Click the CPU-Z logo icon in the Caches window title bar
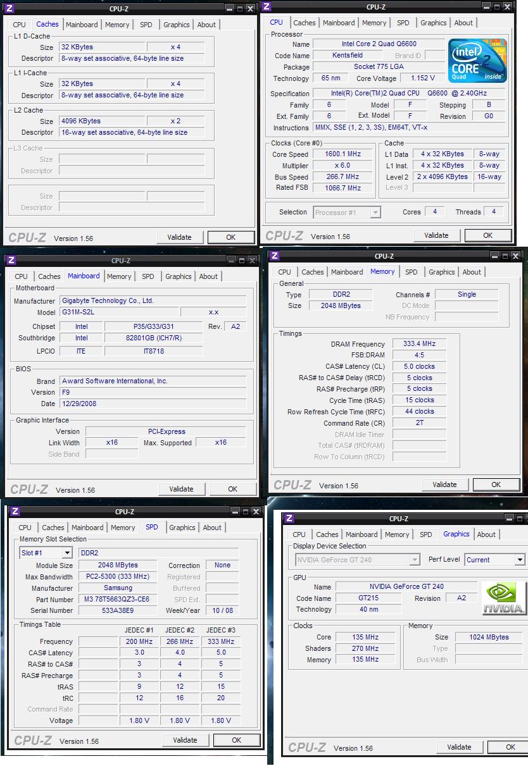528x766 pixels. pos(9,8)
